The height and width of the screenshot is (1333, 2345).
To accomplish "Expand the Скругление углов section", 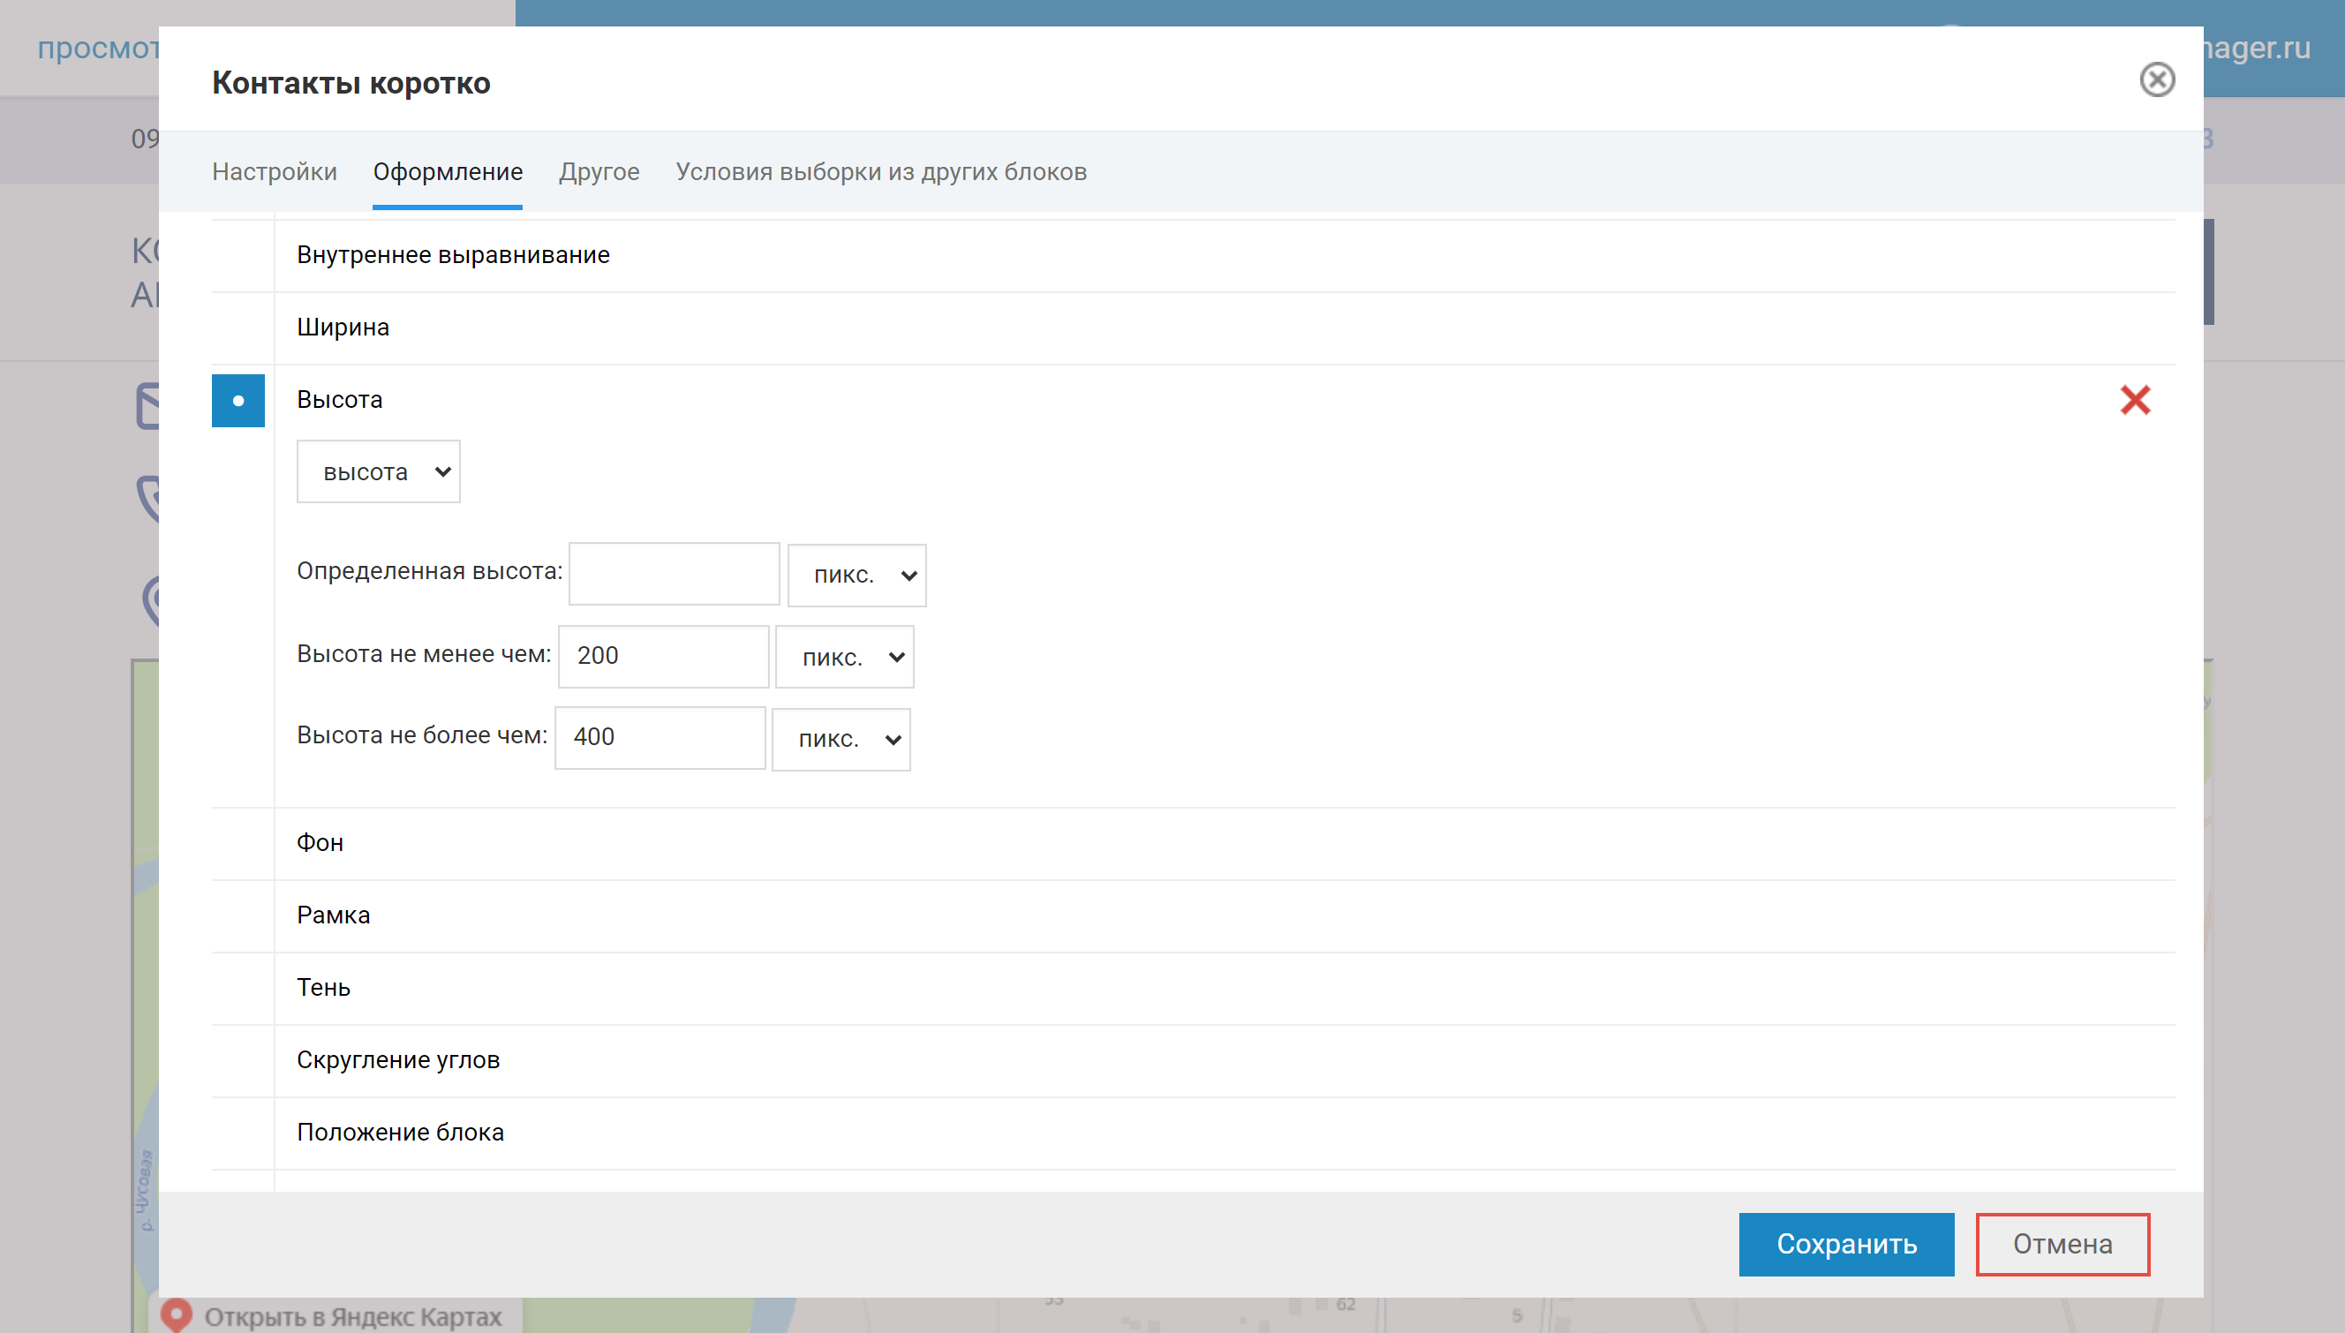I will pyautogui.click(x=397, y=1059).
